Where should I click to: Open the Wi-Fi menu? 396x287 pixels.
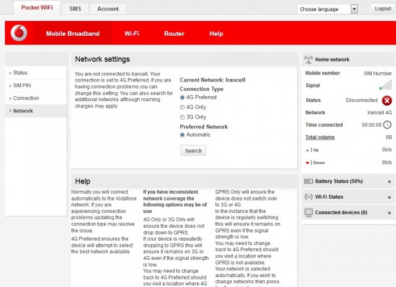131,33
